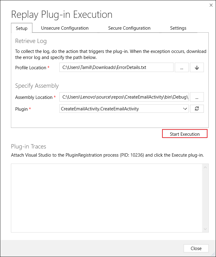Click inside the Plug-in Traces output box
Screen dimensions: 216x257
(x=106, y=198)
